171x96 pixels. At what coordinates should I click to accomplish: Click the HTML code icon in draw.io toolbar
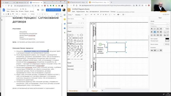(114, 15)
